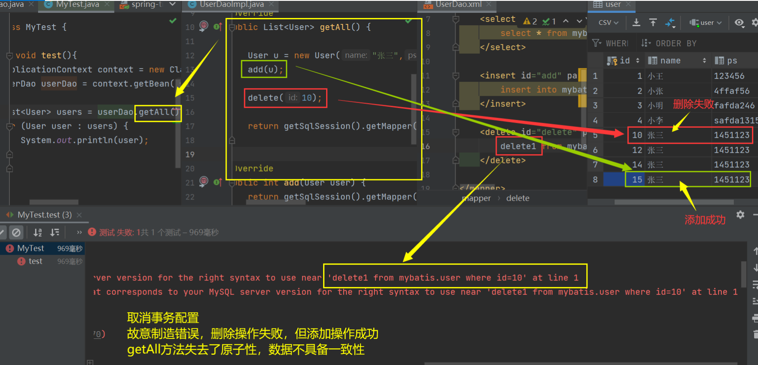This screenshot has height=365, width=758.
Task: Click implements gutter icon on line 21
Action: point(204,181)
